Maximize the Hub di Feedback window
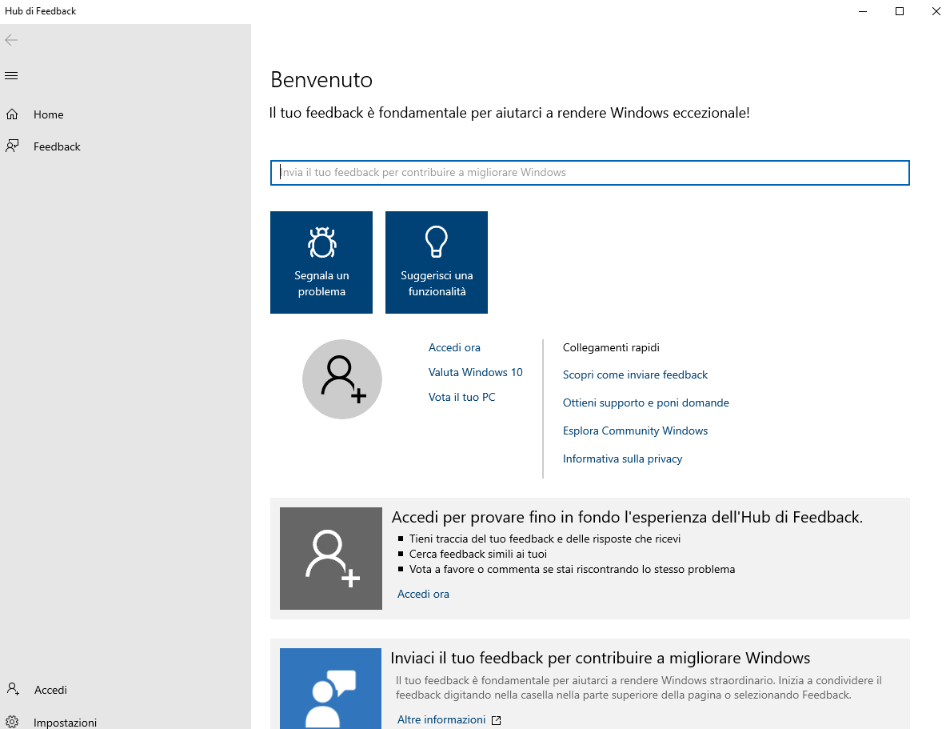This screenshot has height=729, width=946. click(x=899, y=11)
